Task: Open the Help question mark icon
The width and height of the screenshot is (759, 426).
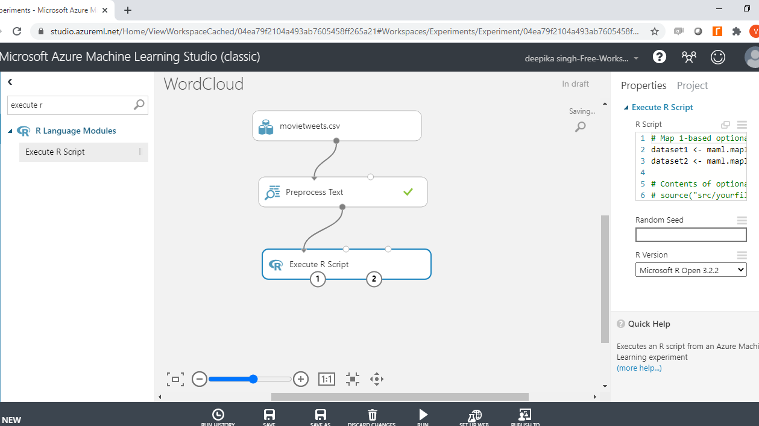Action: 660,57
